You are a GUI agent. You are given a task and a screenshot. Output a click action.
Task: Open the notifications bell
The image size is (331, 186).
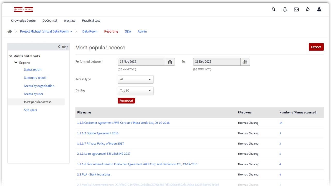tap(285, 10)
